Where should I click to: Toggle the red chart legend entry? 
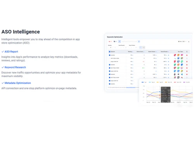177,82
